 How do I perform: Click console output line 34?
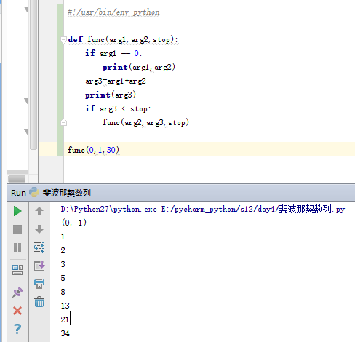(x=65, y=333)
